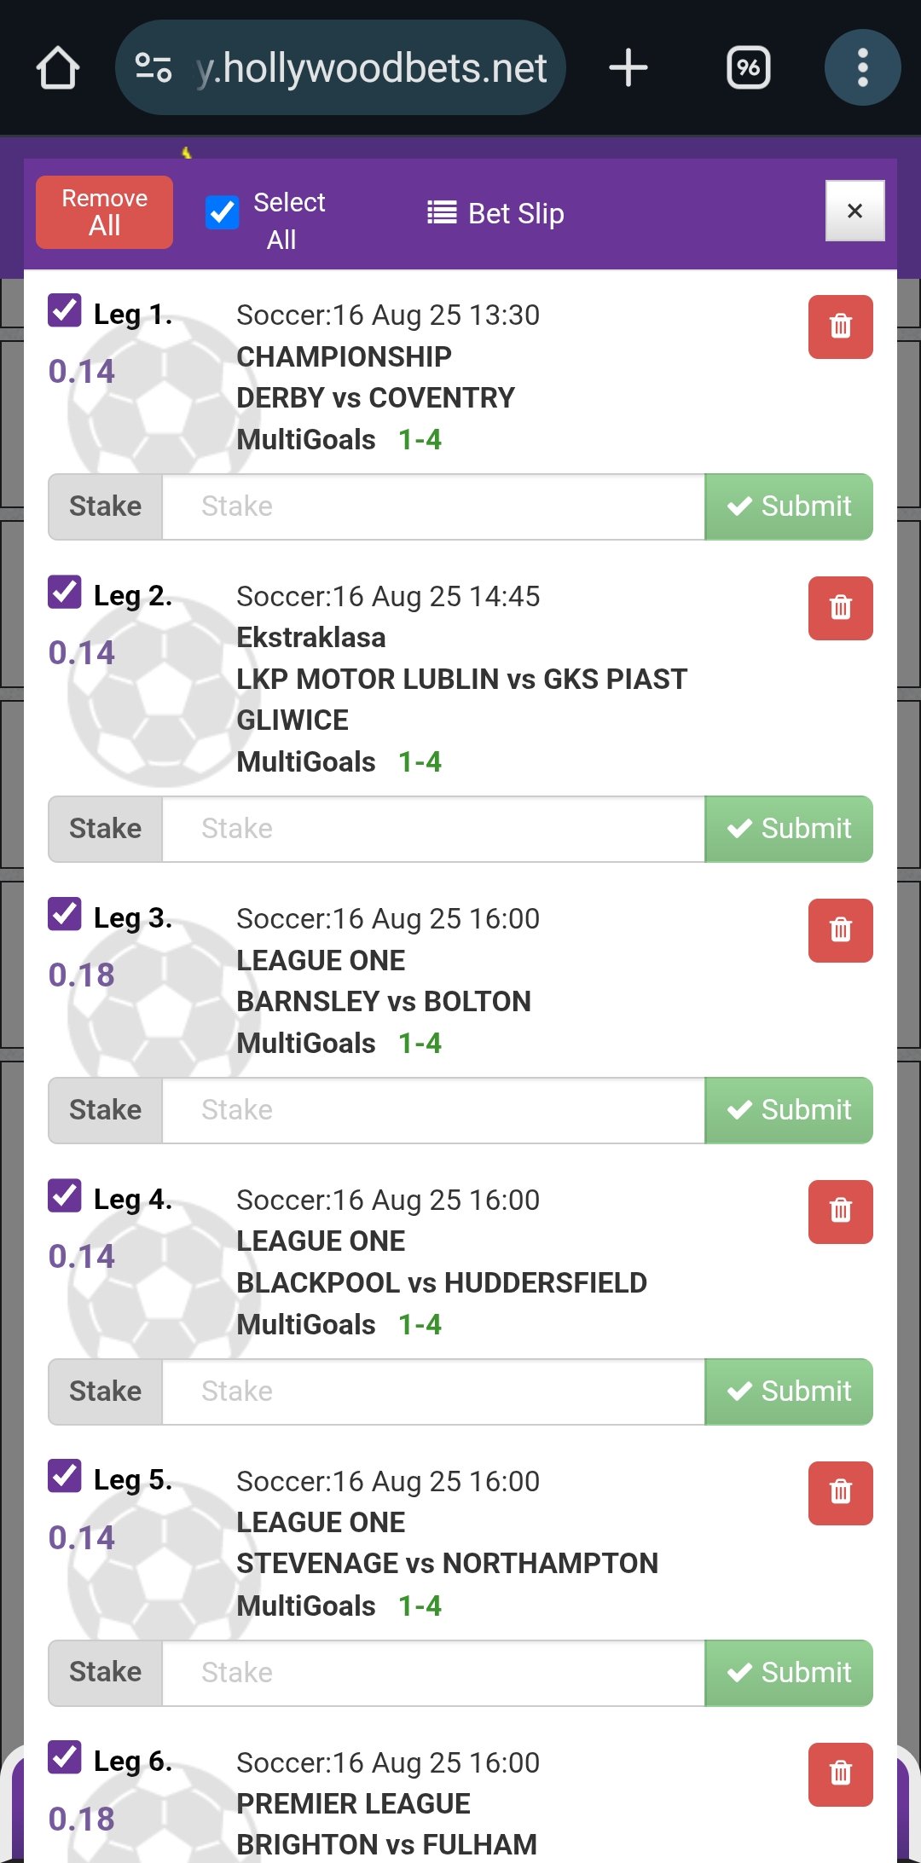Submit stake for Leg 2
Image resolution: width=921 pixels, height=1863 pixels.
(788, 829)
